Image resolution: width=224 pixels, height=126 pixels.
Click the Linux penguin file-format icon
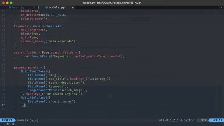[x=174, y=120]
